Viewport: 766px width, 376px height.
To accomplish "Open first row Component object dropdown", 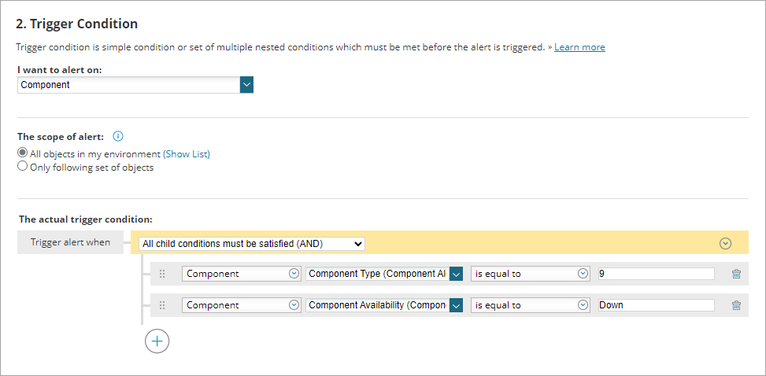I will click(242, 274).
